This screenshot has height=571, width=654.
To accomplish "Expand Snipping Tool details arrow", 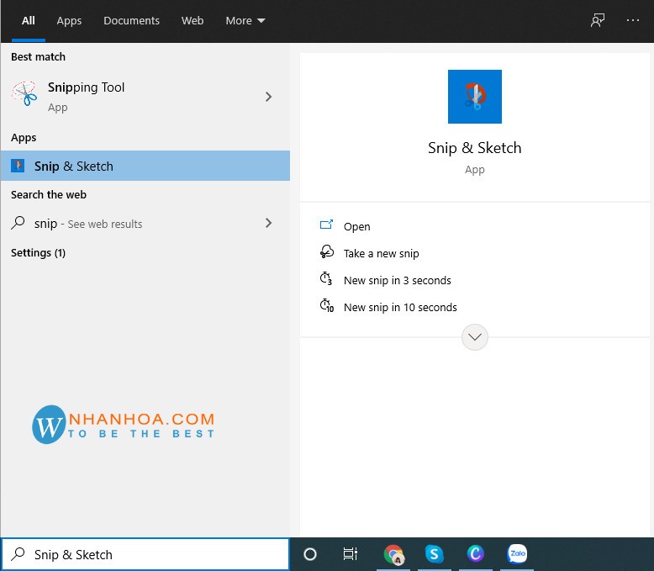I will tap(269, 97).
